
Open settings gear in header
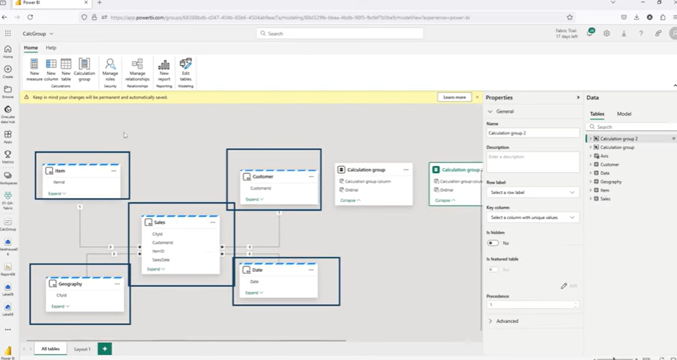pos(607,33)
